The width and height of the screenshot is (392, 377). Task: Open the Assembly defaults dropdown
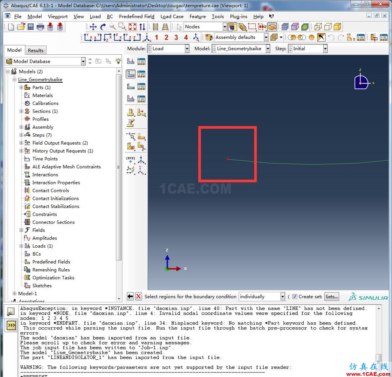(x=241, y=38)
